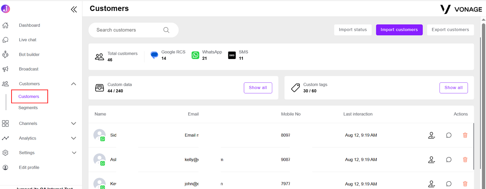Click the WhatsApp channel icon in stats

(195, 55)
